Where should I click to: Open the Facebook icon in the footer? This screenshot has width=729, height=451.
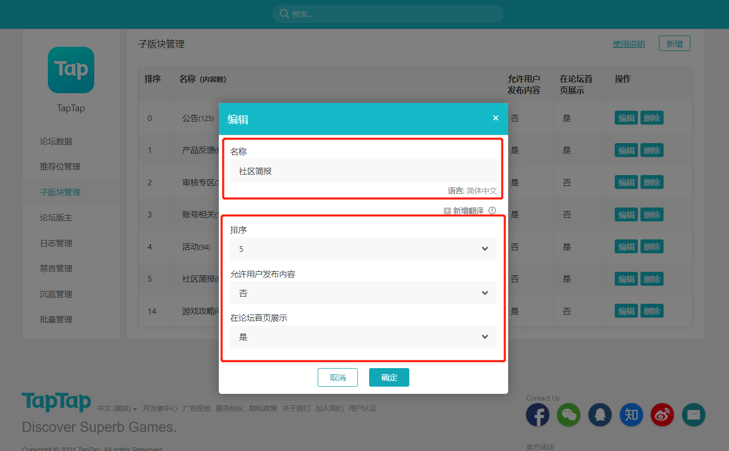[537, 414]
